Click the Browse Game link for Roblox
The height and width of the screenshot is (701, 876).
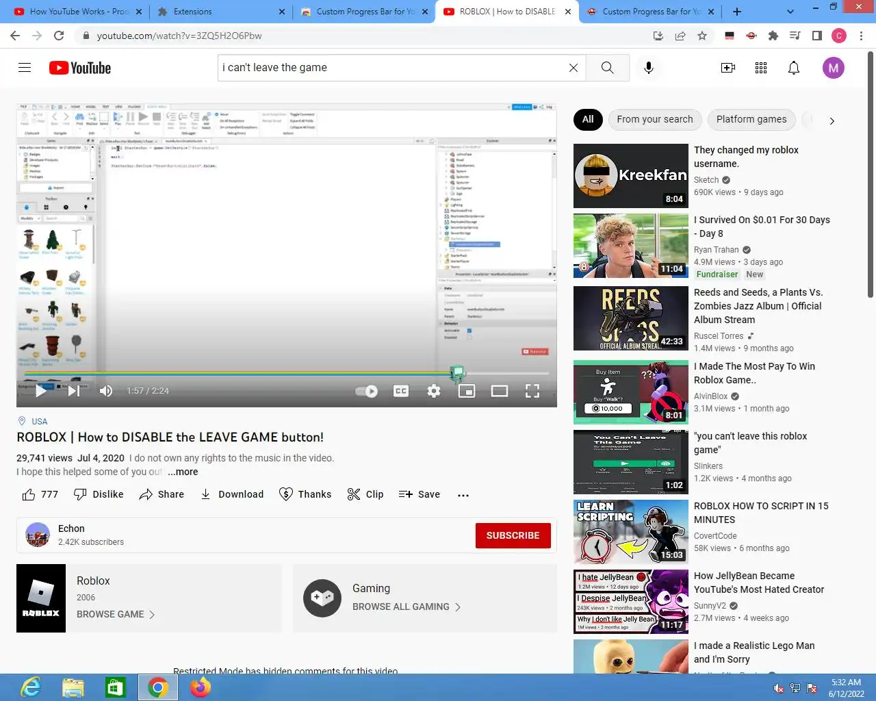coord(116,614)
